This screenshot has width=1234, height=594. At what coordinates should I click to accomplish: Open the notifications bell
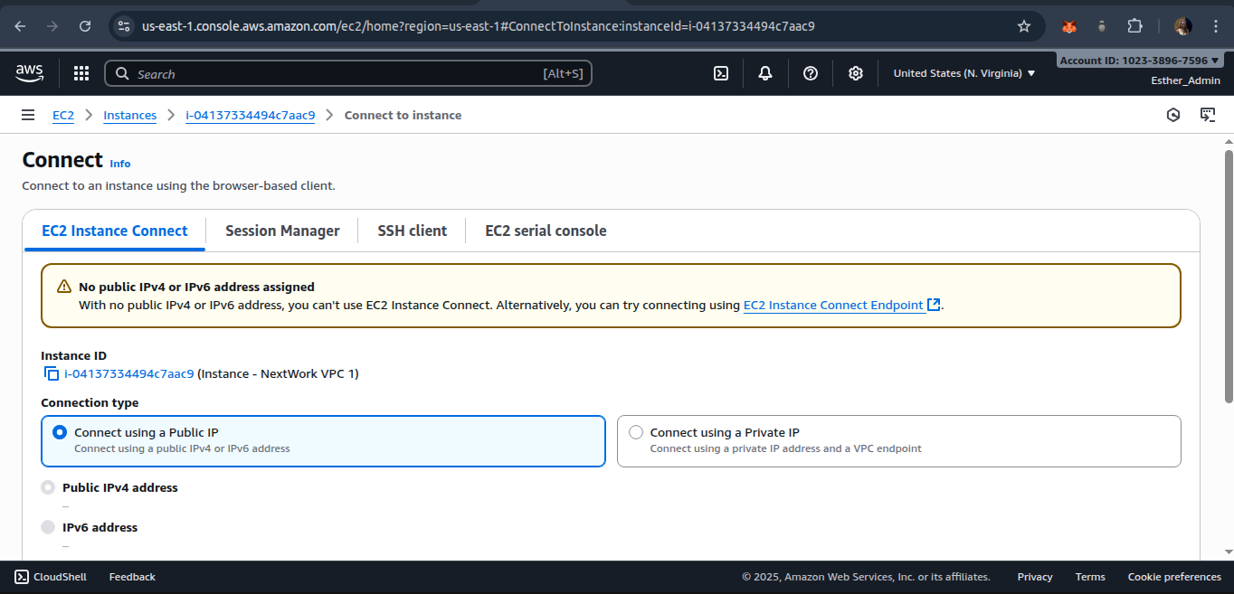pos(765,73)
